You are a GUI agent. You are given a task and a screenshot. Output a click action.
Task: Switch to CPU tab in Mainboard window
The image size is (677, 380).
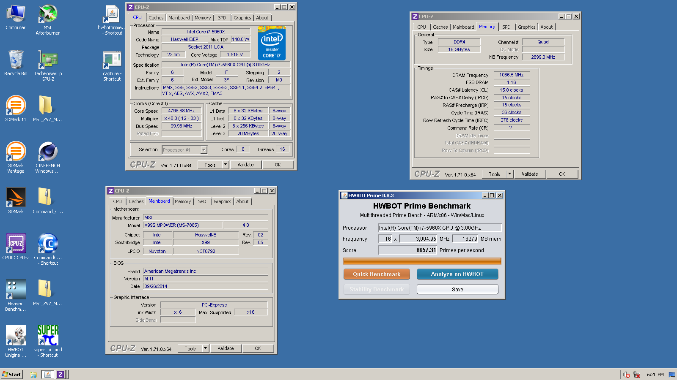(x=118, y=201)
